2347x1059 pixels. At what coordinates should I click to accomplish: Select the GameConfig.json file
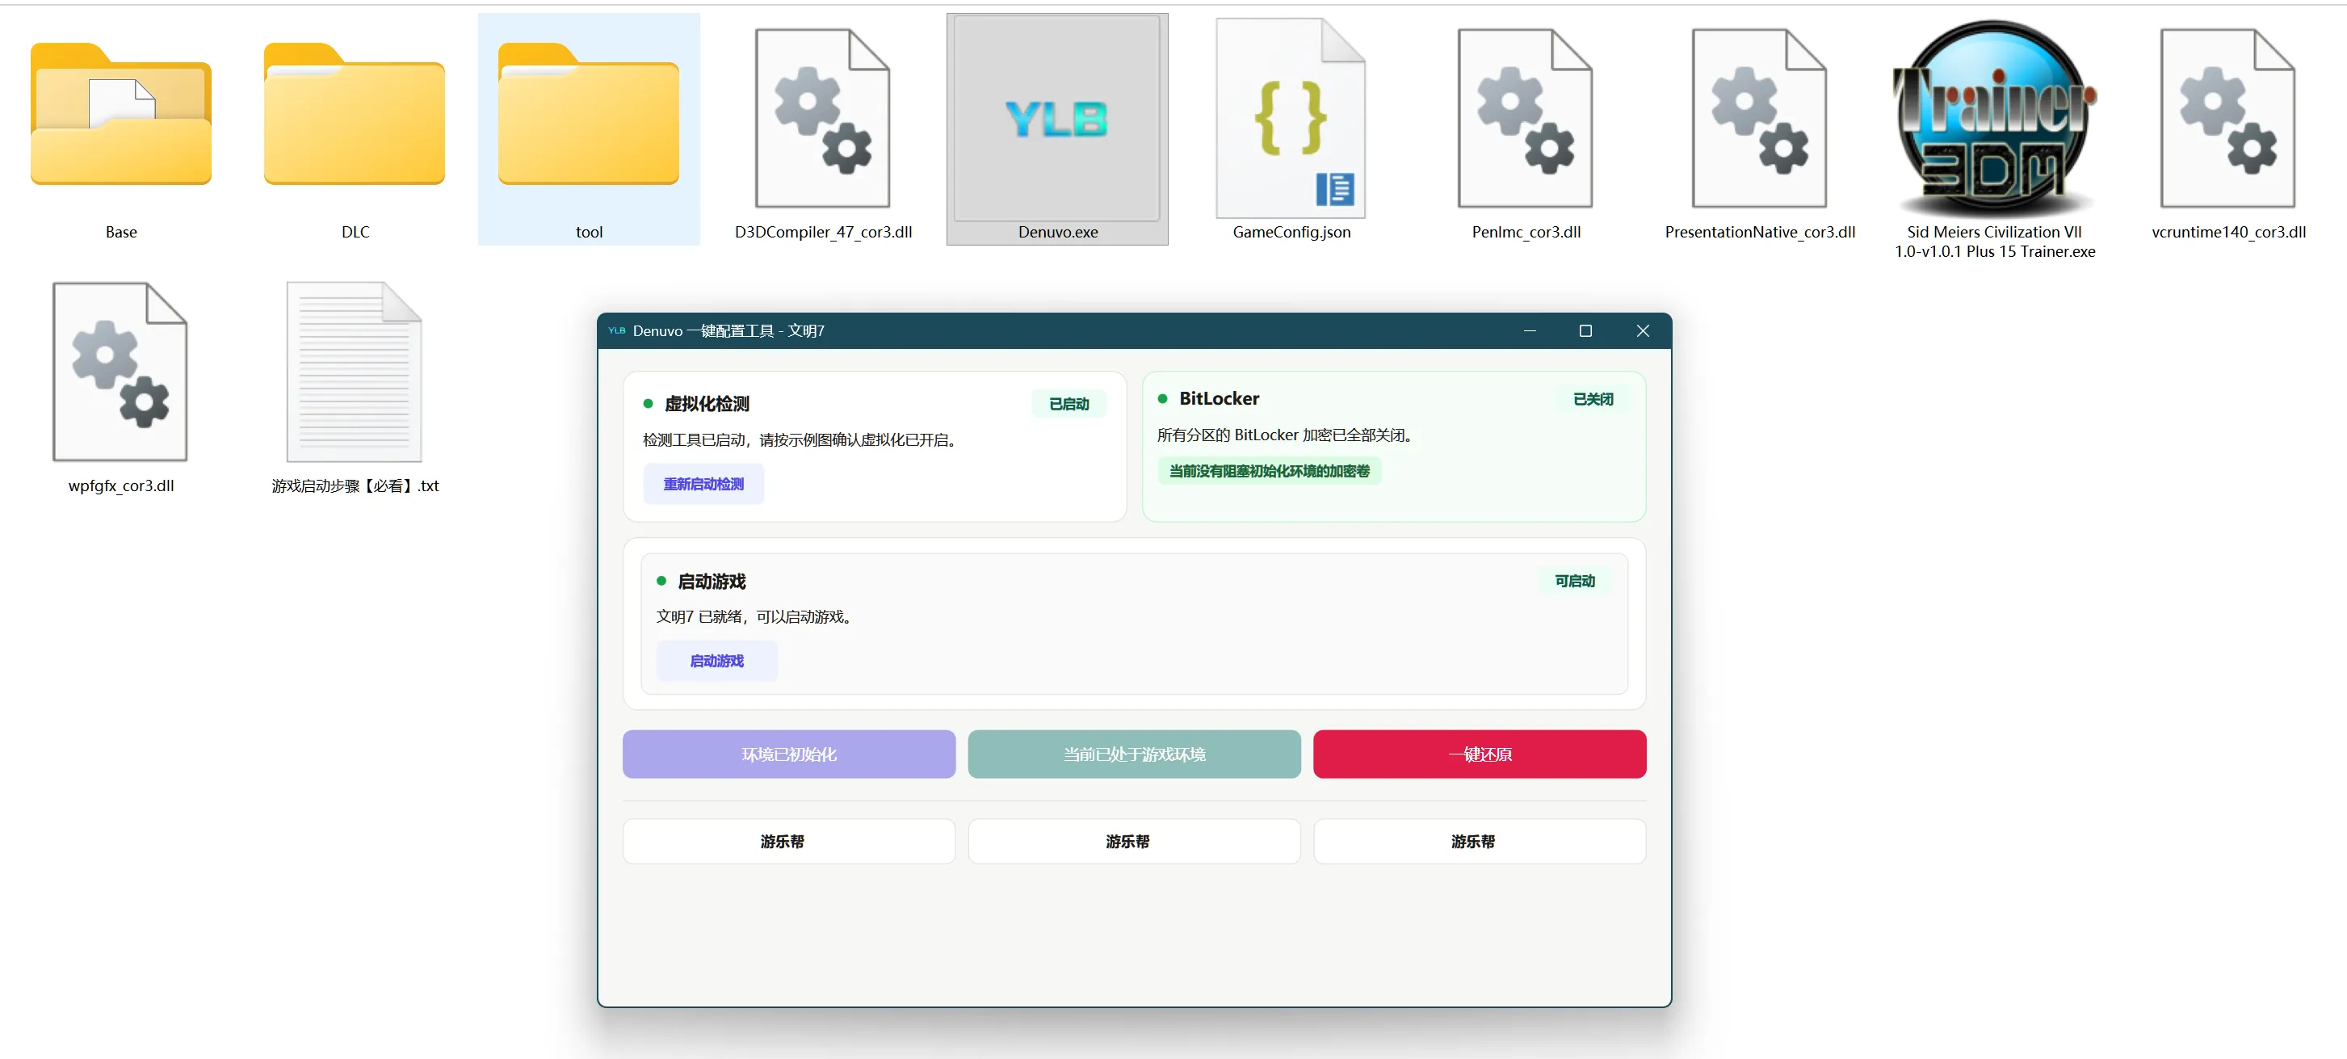[1291, 119]
